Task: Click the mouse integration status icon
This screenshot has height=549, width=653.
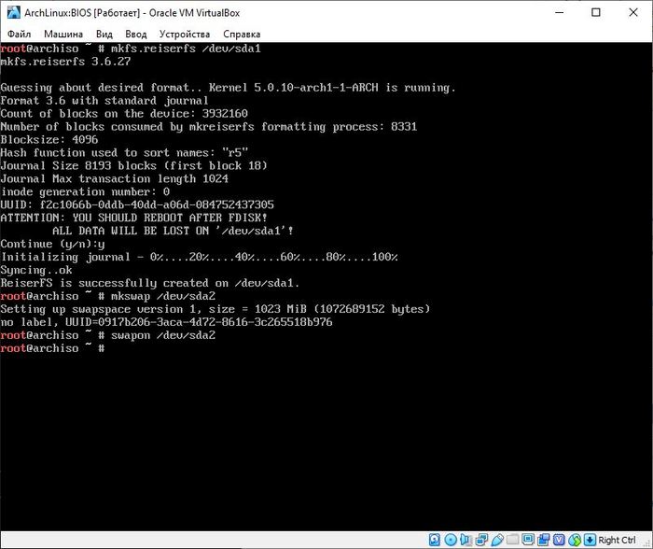Action: click(575, 540)
